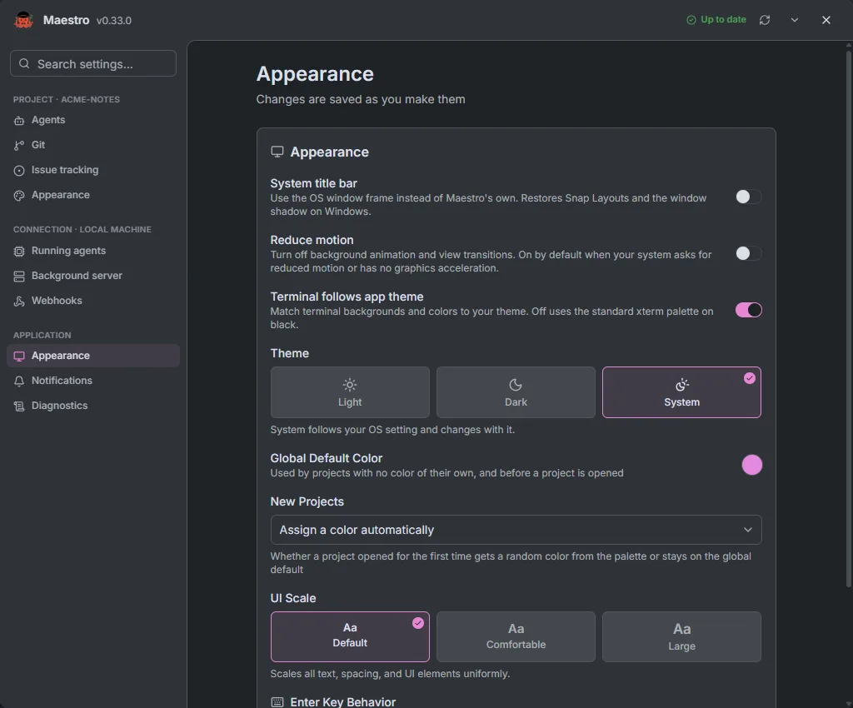The height and width of the screenshot is (708, 853).
Task: Click monitor icon in Appearance card header
Action: (x=277, y=152)
